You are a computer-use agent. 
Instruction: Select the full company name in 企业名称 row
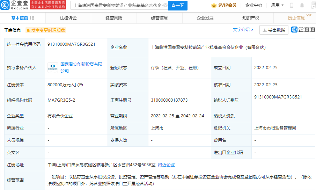click(208, 47)
